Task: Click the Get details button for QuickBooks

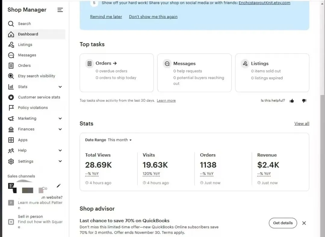Action: 283,223
